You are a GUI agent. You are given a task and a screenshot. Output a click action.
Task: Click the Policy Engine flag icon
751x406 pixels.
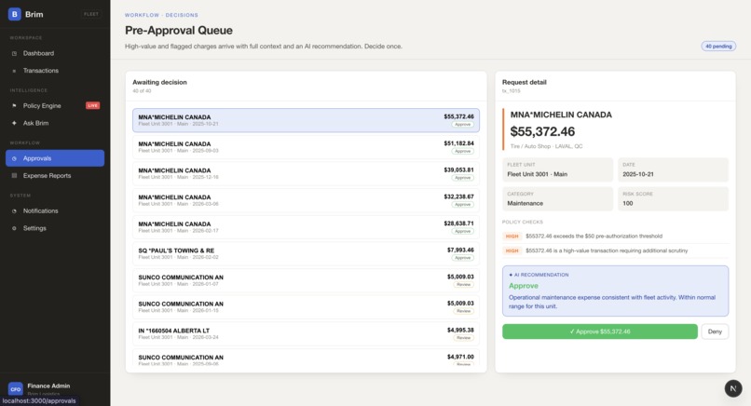point(14,105)
